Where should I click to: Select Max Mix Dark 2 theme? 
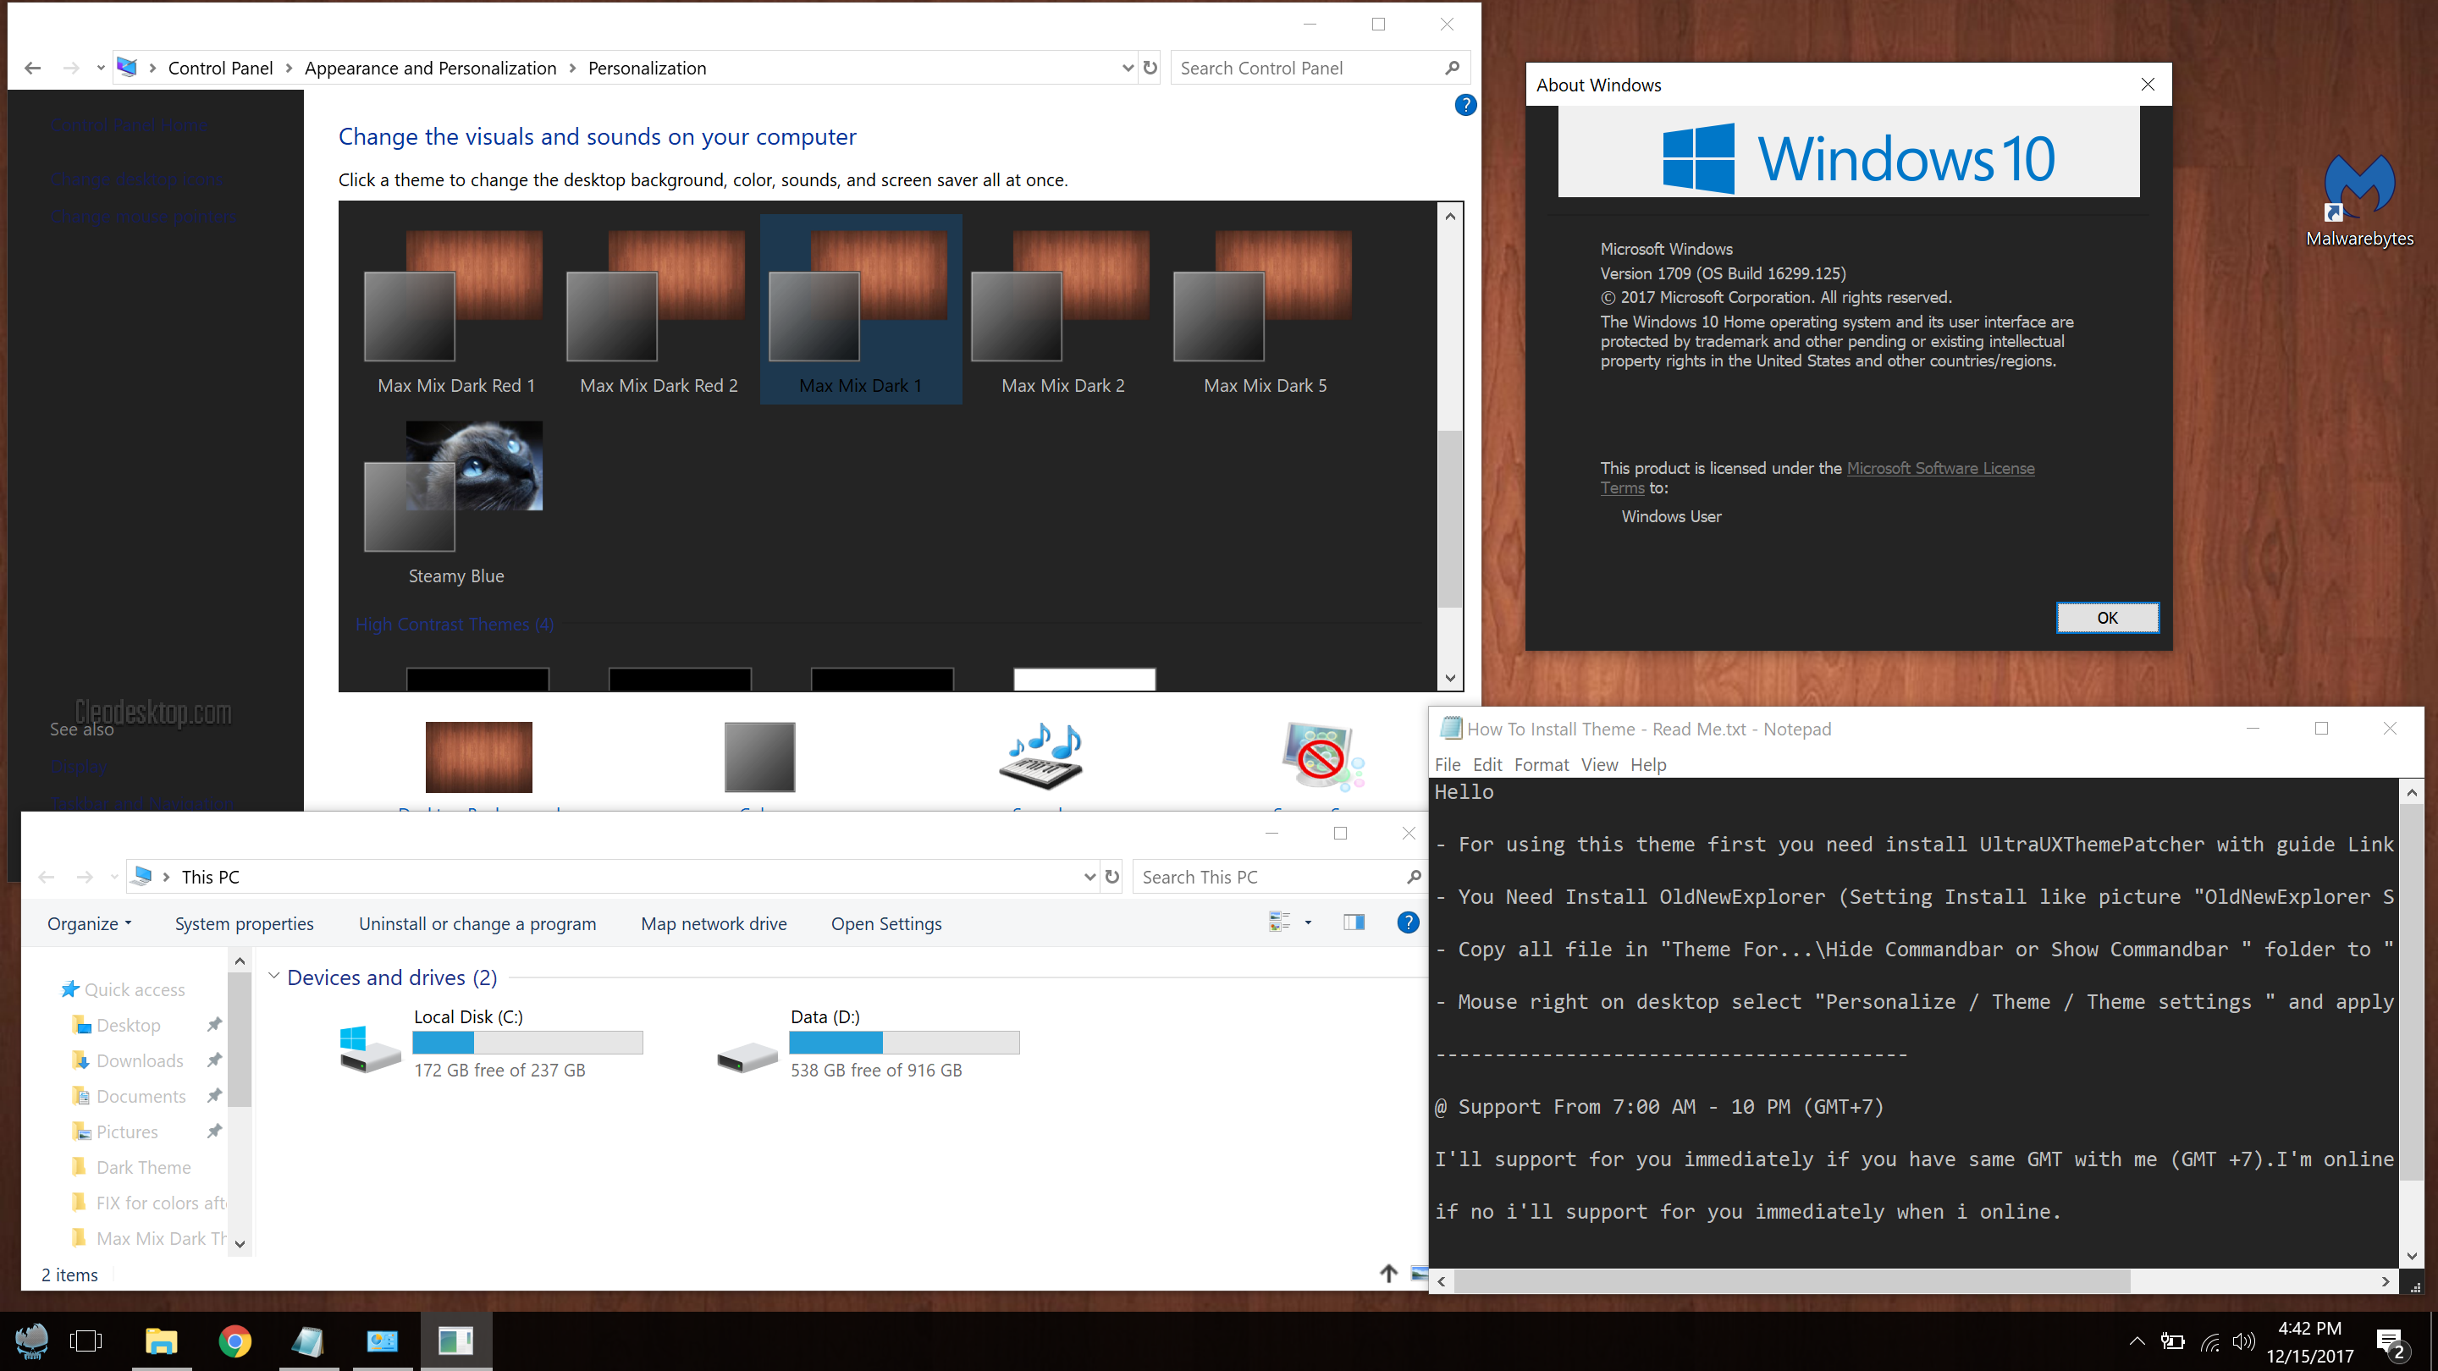tap(1063, 310)
